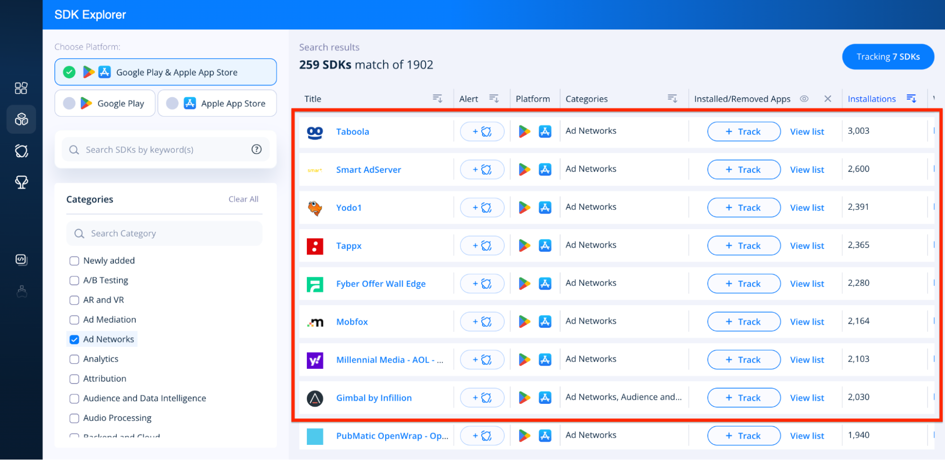Select Apple App Store only platform
Viewport: 945px width, 460px height.
point(217,103)
